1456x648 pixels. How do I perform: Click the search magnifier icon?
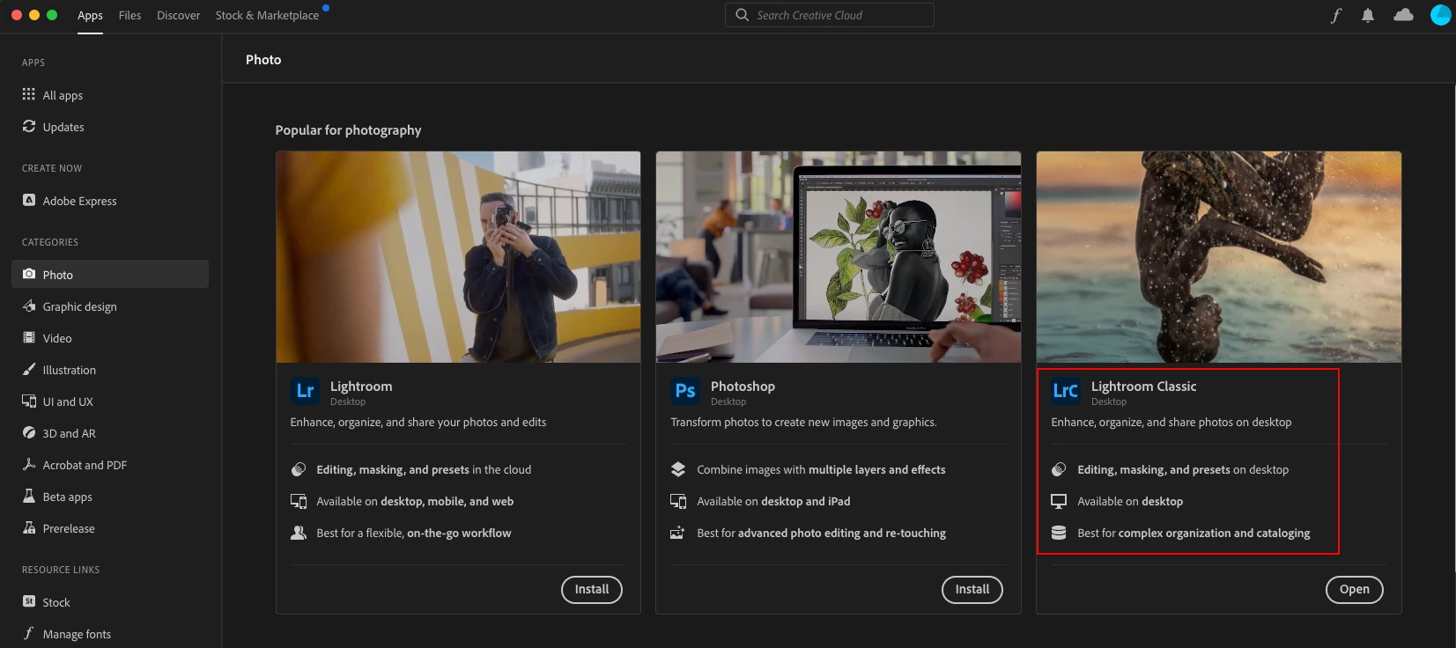tap(743, 15)
